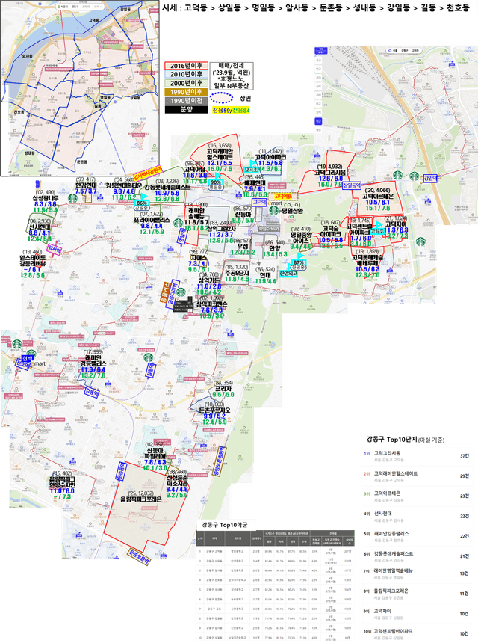Click 3위 고덕아르테온 row in Top10 list
478x643 pixels.
pos(416,496)
